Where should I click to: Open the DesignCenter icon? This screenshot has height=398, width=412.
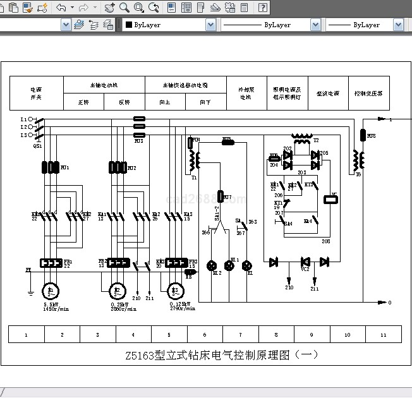click(x=187, y=8)
